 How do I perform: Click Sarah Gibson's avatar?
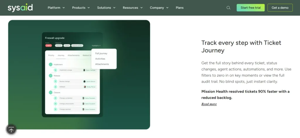(84, 81)
